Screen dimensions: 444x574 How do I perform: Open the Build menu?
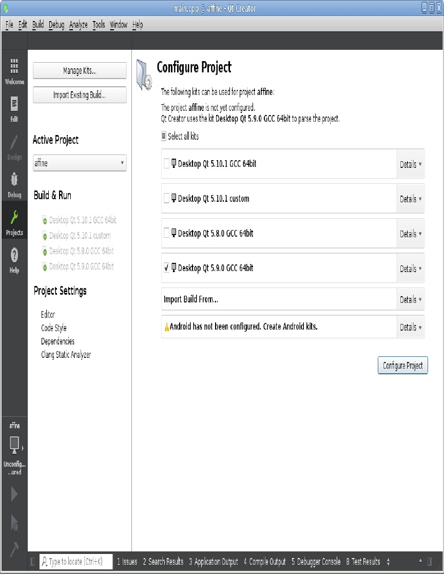tap(37, 25)
